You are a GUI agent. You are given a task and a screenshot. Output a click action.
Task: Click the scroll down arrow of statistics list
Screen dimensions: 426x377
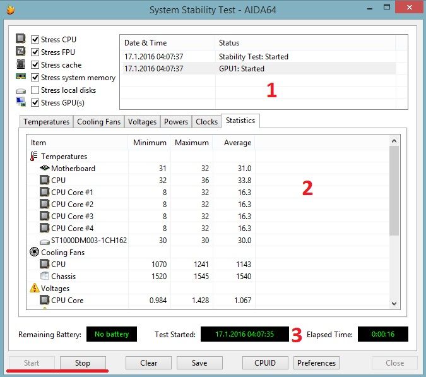click(x=394, y=303)
